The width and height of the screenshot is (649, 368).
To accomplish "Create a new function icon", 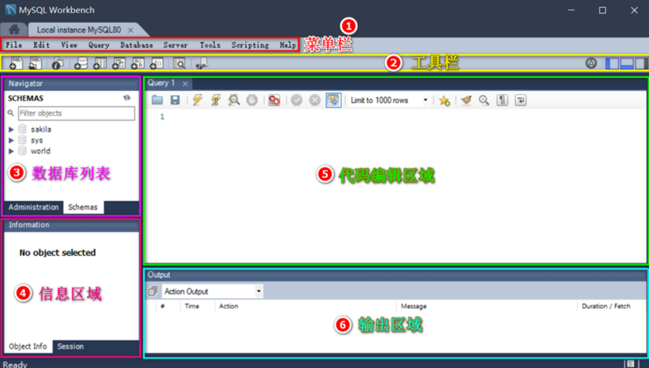I will tap(157, 64).
